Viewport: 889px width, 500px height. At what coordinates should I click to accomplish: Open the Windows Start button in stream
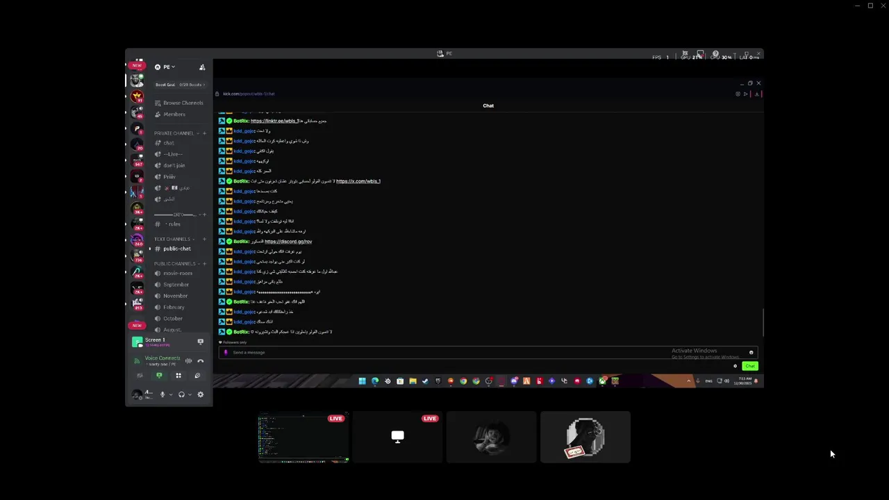362,381
